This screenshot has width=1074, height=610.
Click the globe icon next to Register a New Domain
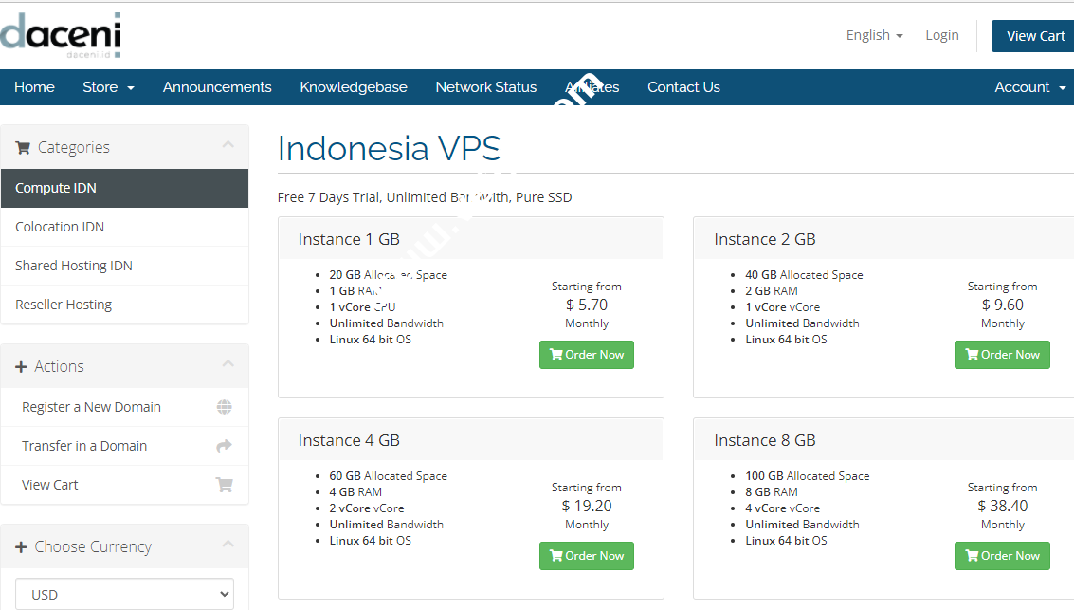(225, 406)
